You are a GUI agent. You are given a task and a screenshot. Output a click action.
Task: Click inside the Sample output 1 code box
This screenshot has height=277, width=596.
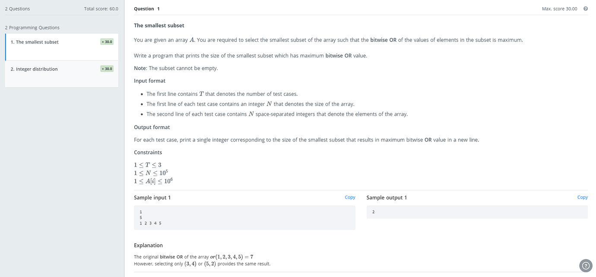pos(477,211)
